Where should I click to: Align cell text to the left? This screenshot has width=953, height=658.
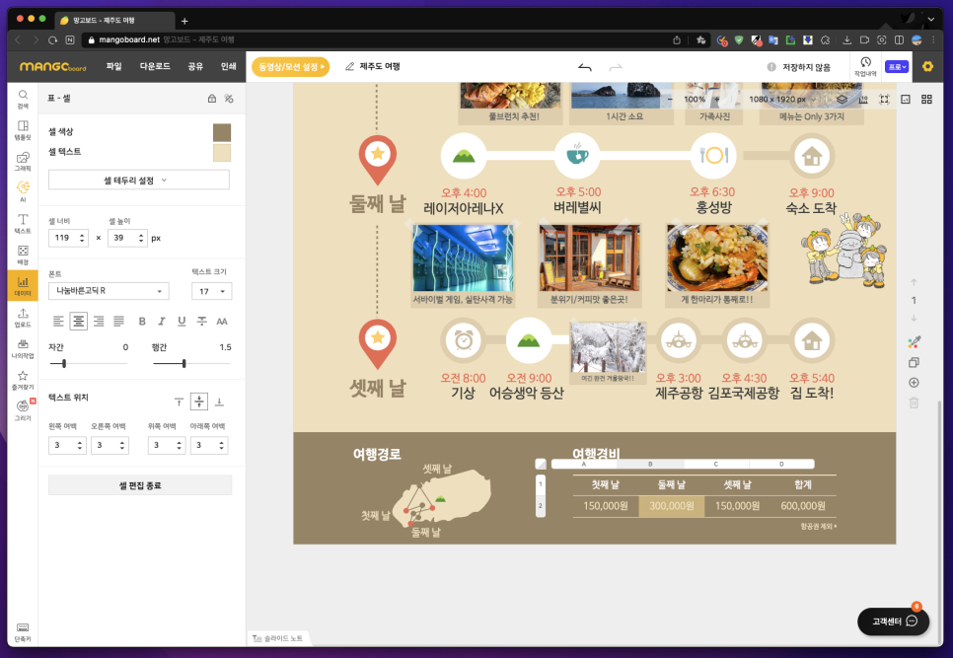point(58,322)
